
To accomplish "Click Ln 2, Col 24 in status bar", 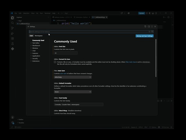I will pos(126,127).
